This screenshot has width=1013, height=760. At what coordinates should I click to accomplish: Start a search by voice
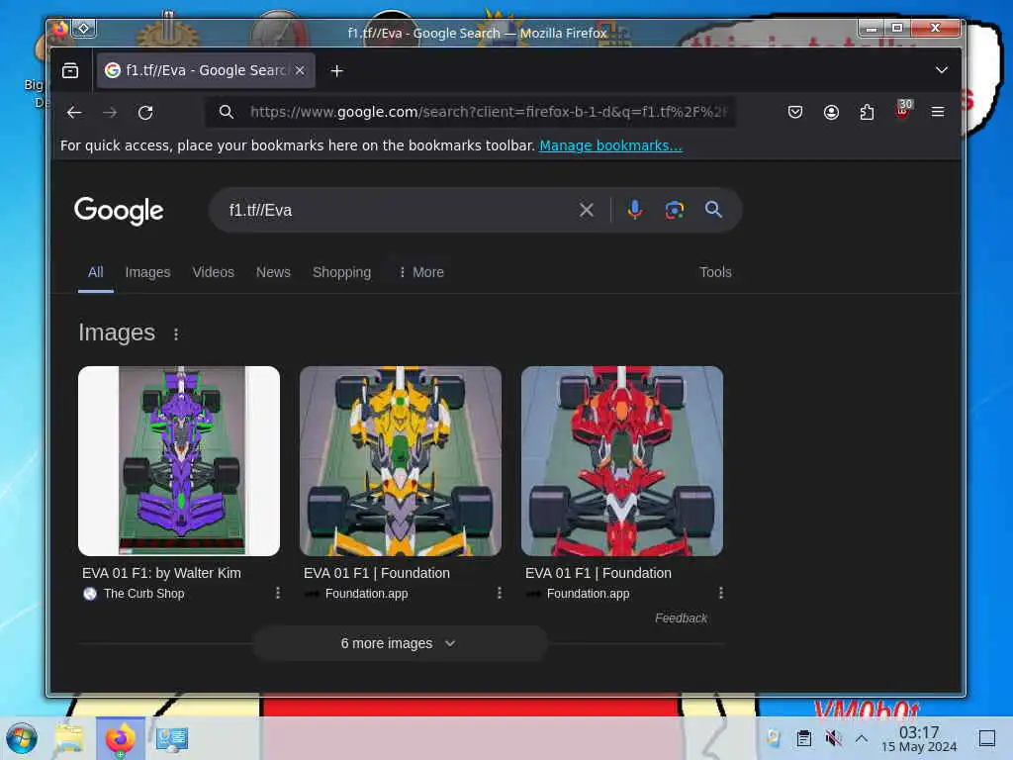point(635,210)
